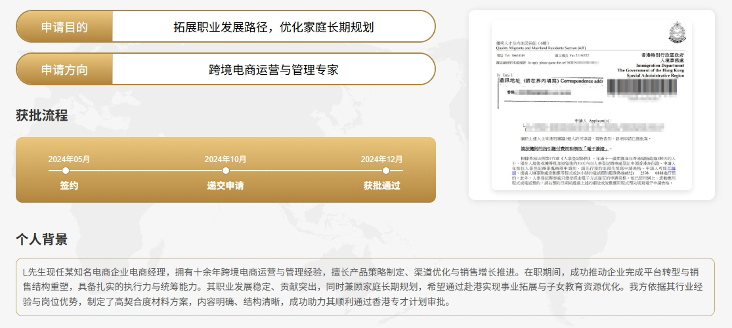Click the 2024年05月 timeline dot
Viewport: 732px width, 328px height.
[x=66, y=171]
